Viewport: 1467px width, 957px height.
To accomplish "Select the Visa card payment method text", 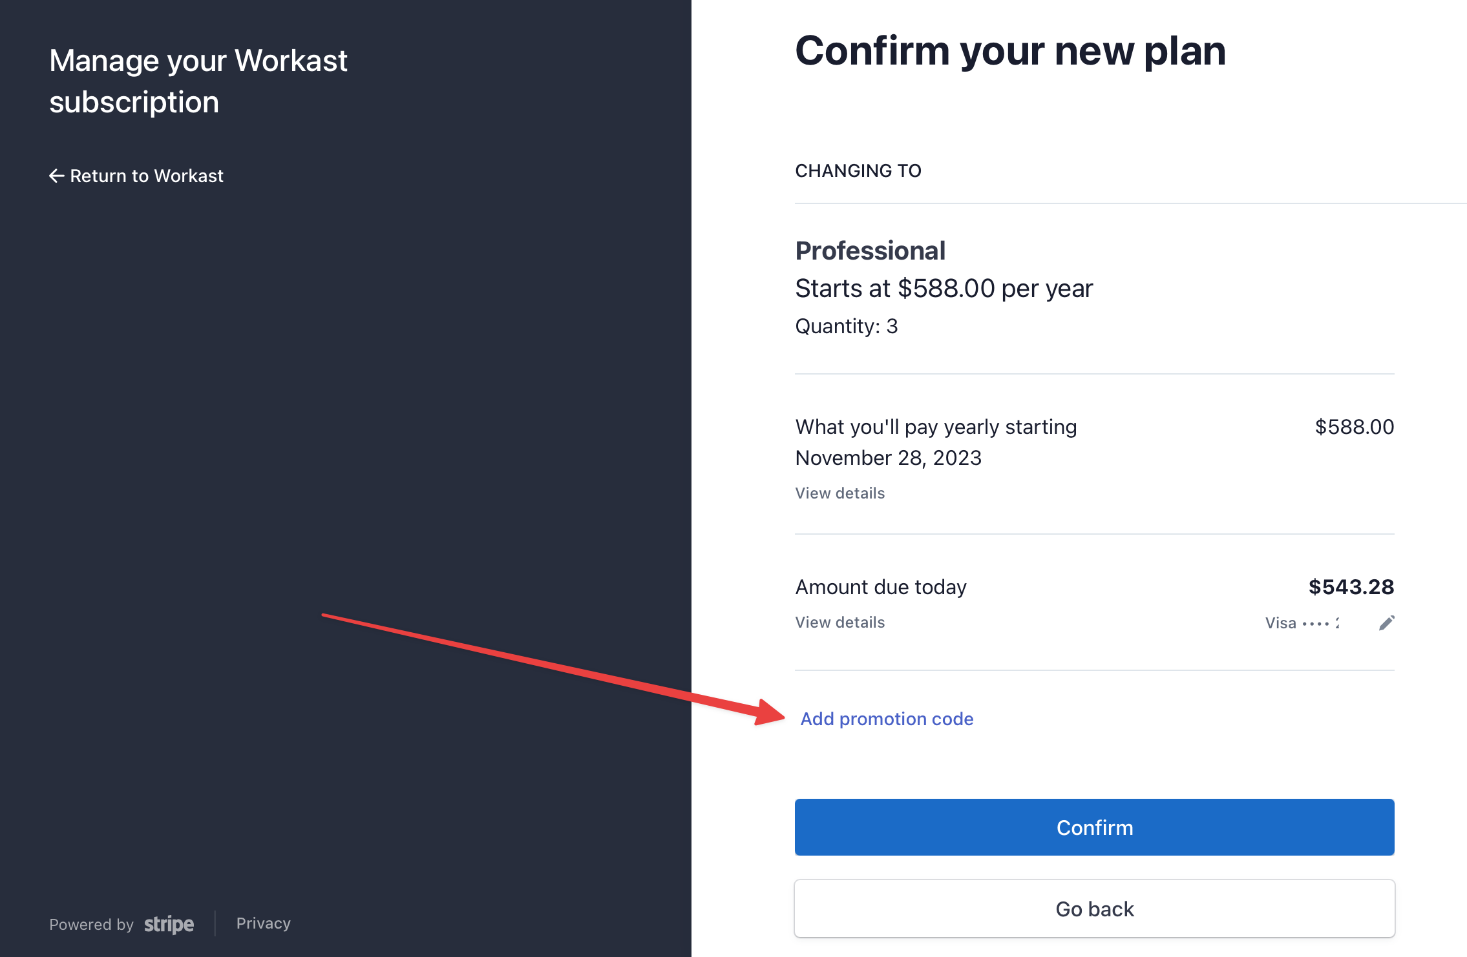I will 1302,623.
